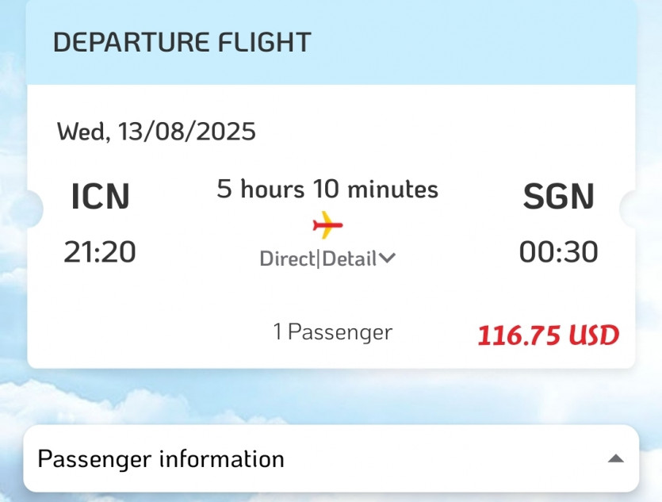
Task: Click the 5 hours 10 minutes duration
Action: pyautogui.click(x=327, y=190)
